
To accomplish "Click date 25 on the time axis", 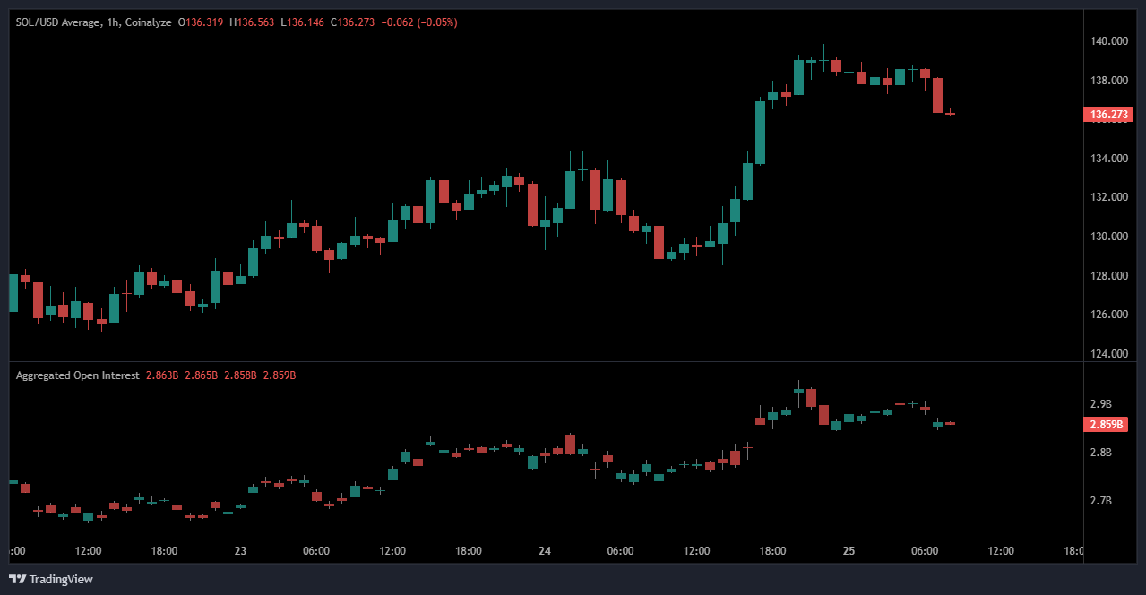I will [x=849, y=551].
